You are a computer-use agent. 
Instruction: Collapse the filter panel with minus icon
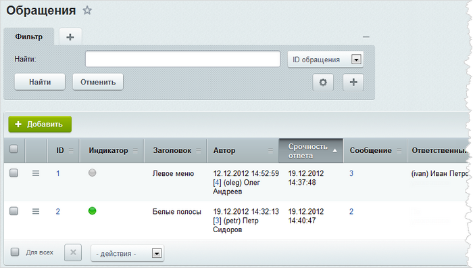[366, 37]
